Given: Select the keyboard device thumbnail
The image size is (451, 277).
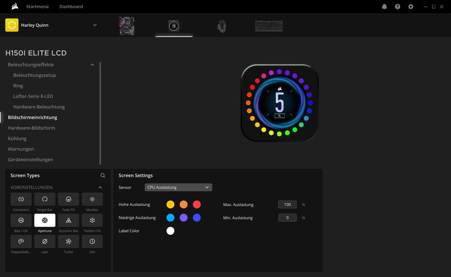Looking at the screenshot, I should pos(269,26).
